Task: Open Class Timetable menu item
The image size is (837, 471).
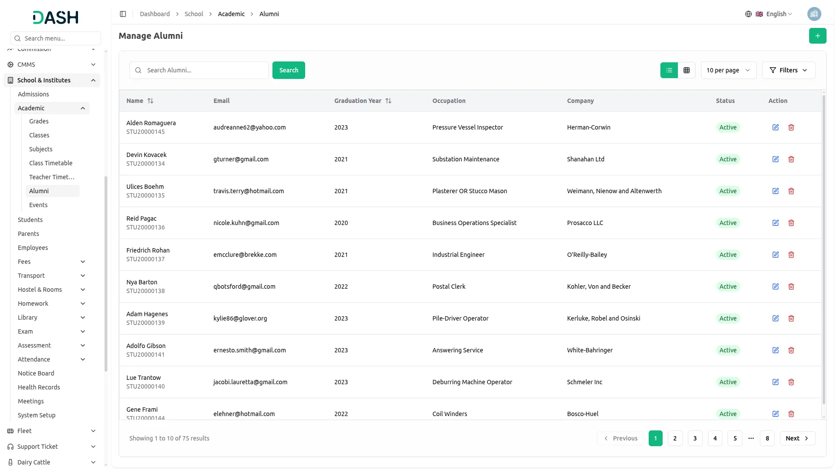Action: [51, 163]
